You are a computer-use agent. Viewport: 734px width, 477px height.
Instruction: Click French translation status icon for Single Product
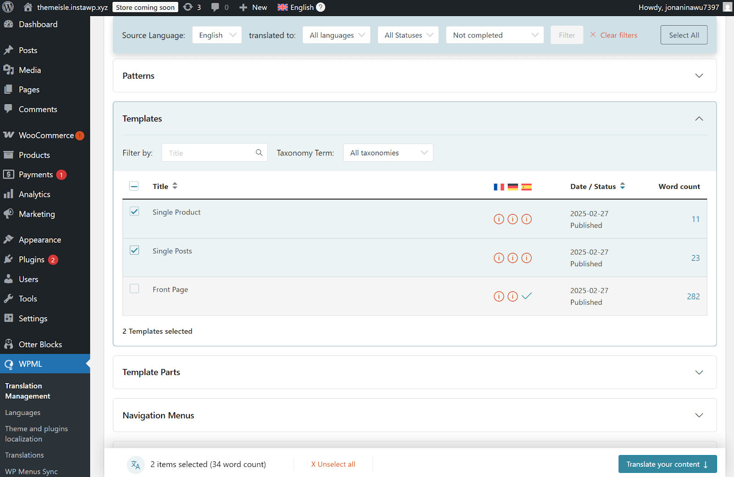point(499,219)
